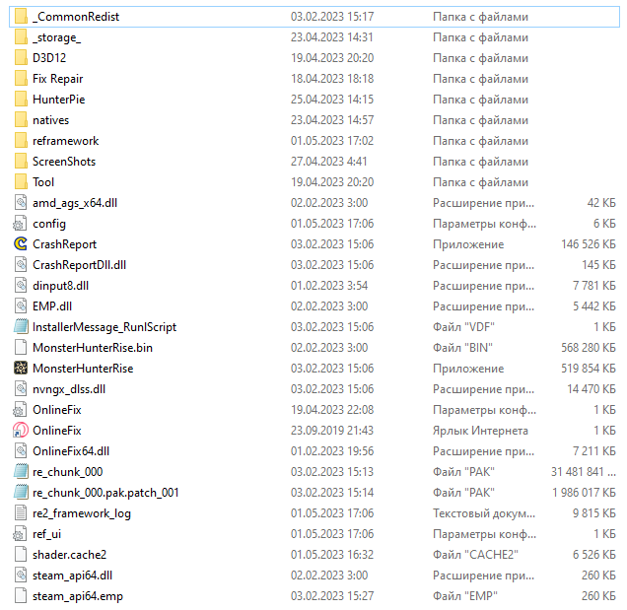The image size is (627, 610).
Task: Click the type Файл "CACHE2"
Action: 475,555
